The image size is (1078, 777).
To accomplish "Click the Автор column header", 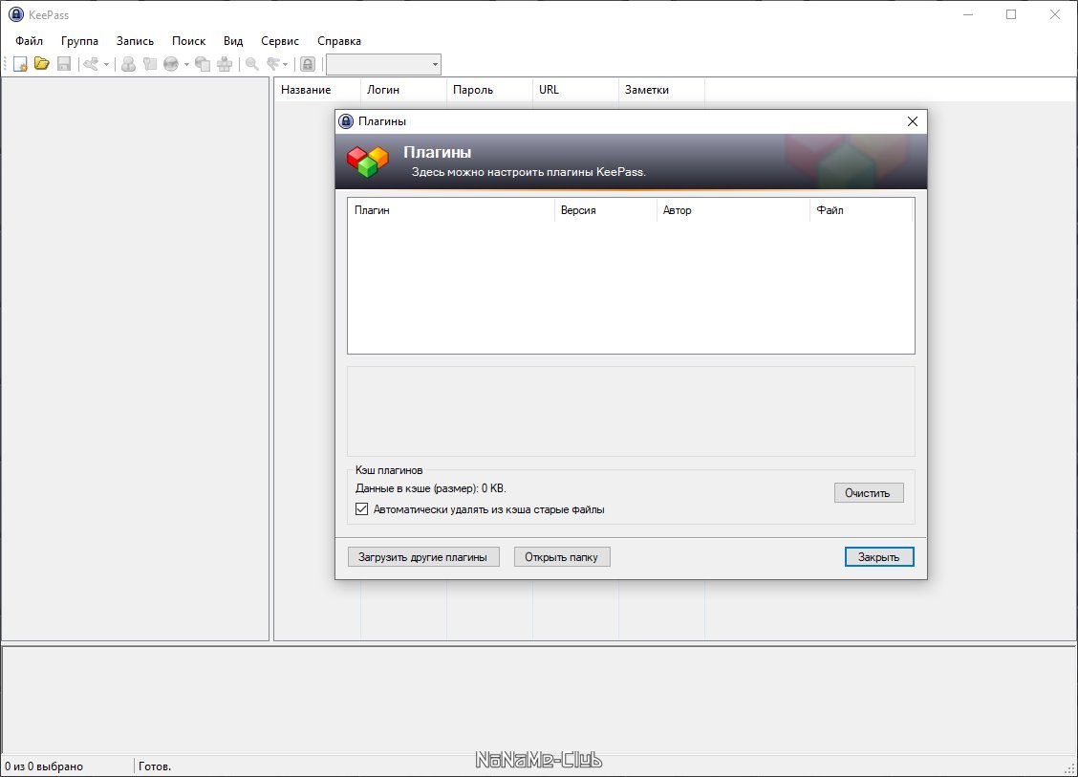I will (x=734, y=210).
